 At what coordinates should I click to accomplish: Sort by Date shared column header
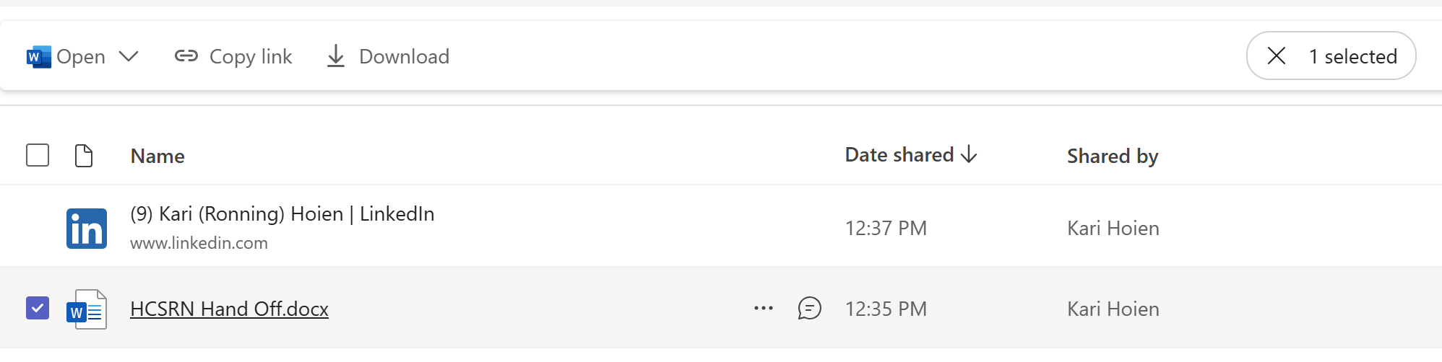click(x=899, y=155)
